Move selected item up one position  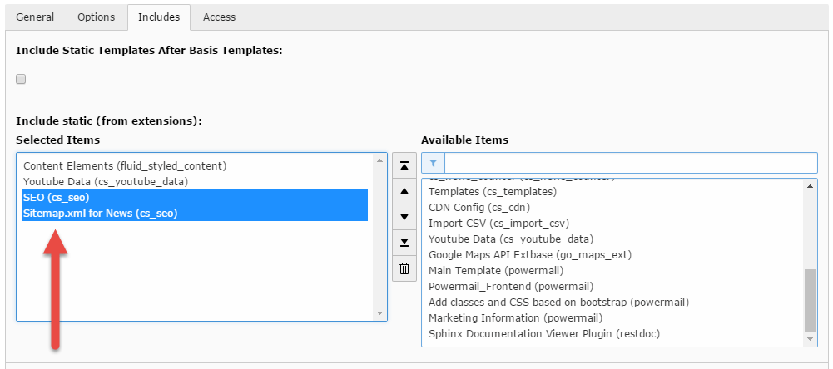coord(404,191)
